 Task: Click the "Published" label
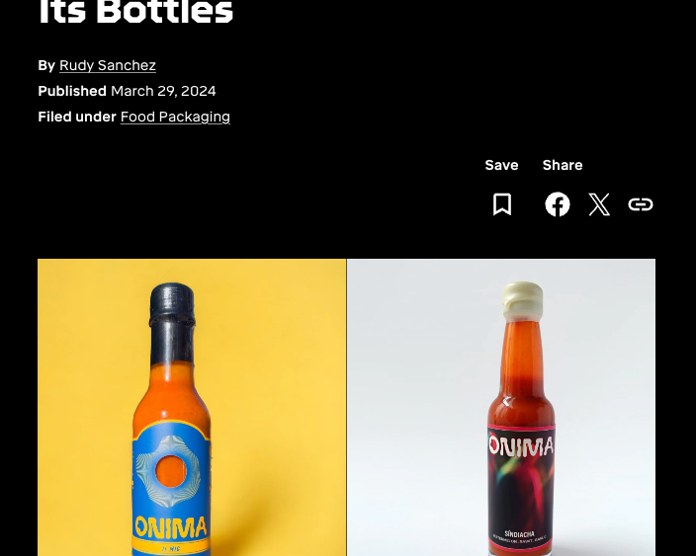point(72,91)
